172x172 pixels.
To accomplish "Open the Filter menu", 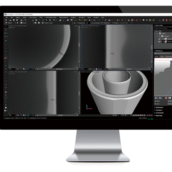I will 41,17.
